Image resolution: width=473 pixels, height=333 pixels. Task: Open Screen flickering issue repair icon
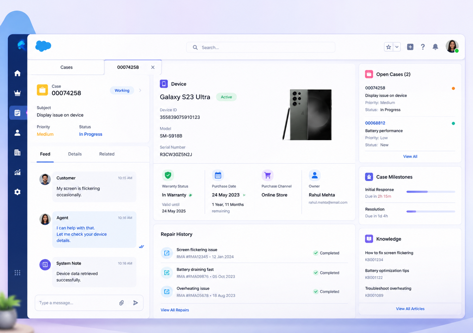(167, 253)
